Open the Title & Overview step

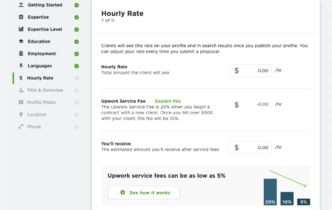45,90
